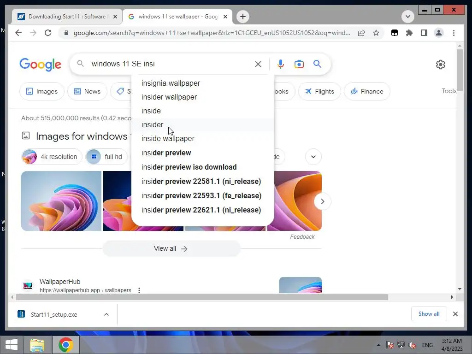
Task: Expand Start11_setup.exe download options chevron
Action: pyautogui.click(x=106, y=314)
